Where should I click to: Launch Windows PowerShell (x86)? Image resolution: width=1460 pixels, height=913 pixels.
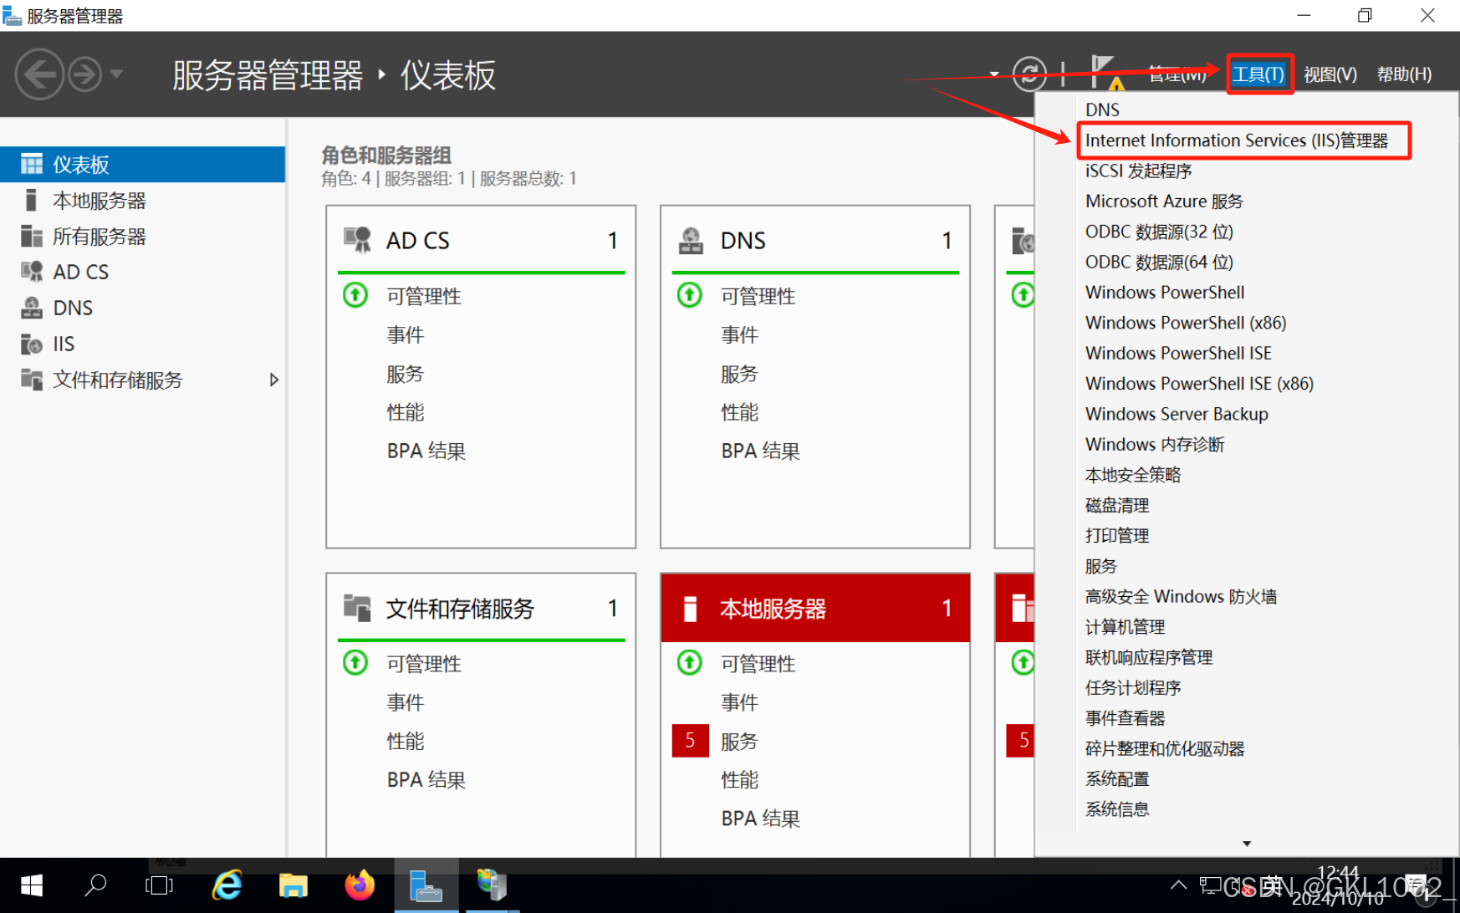(x=1186, y=323)
